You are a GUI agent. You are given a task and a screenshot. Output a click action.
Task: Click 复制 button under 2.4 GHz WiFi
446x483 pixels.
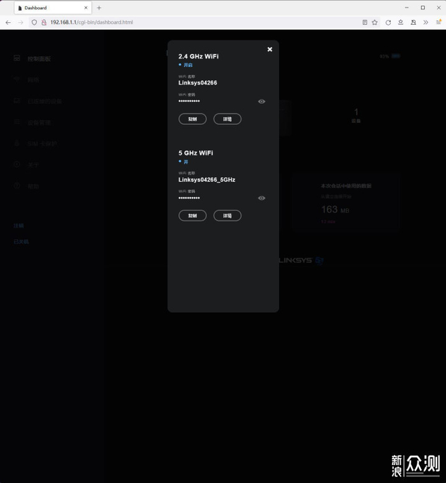point(192,119)
